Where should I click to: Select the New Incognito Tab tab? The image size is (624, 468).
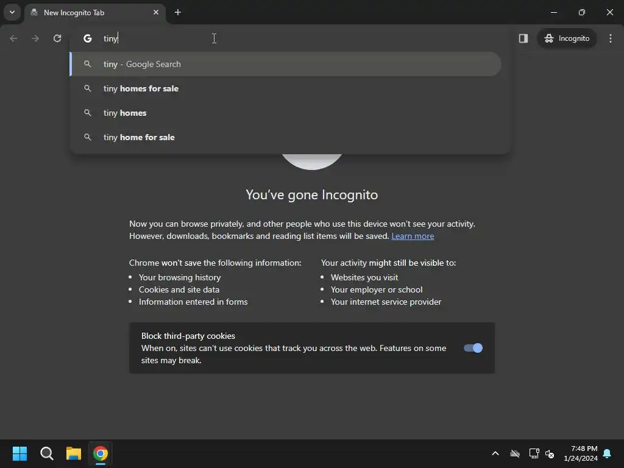96,13
